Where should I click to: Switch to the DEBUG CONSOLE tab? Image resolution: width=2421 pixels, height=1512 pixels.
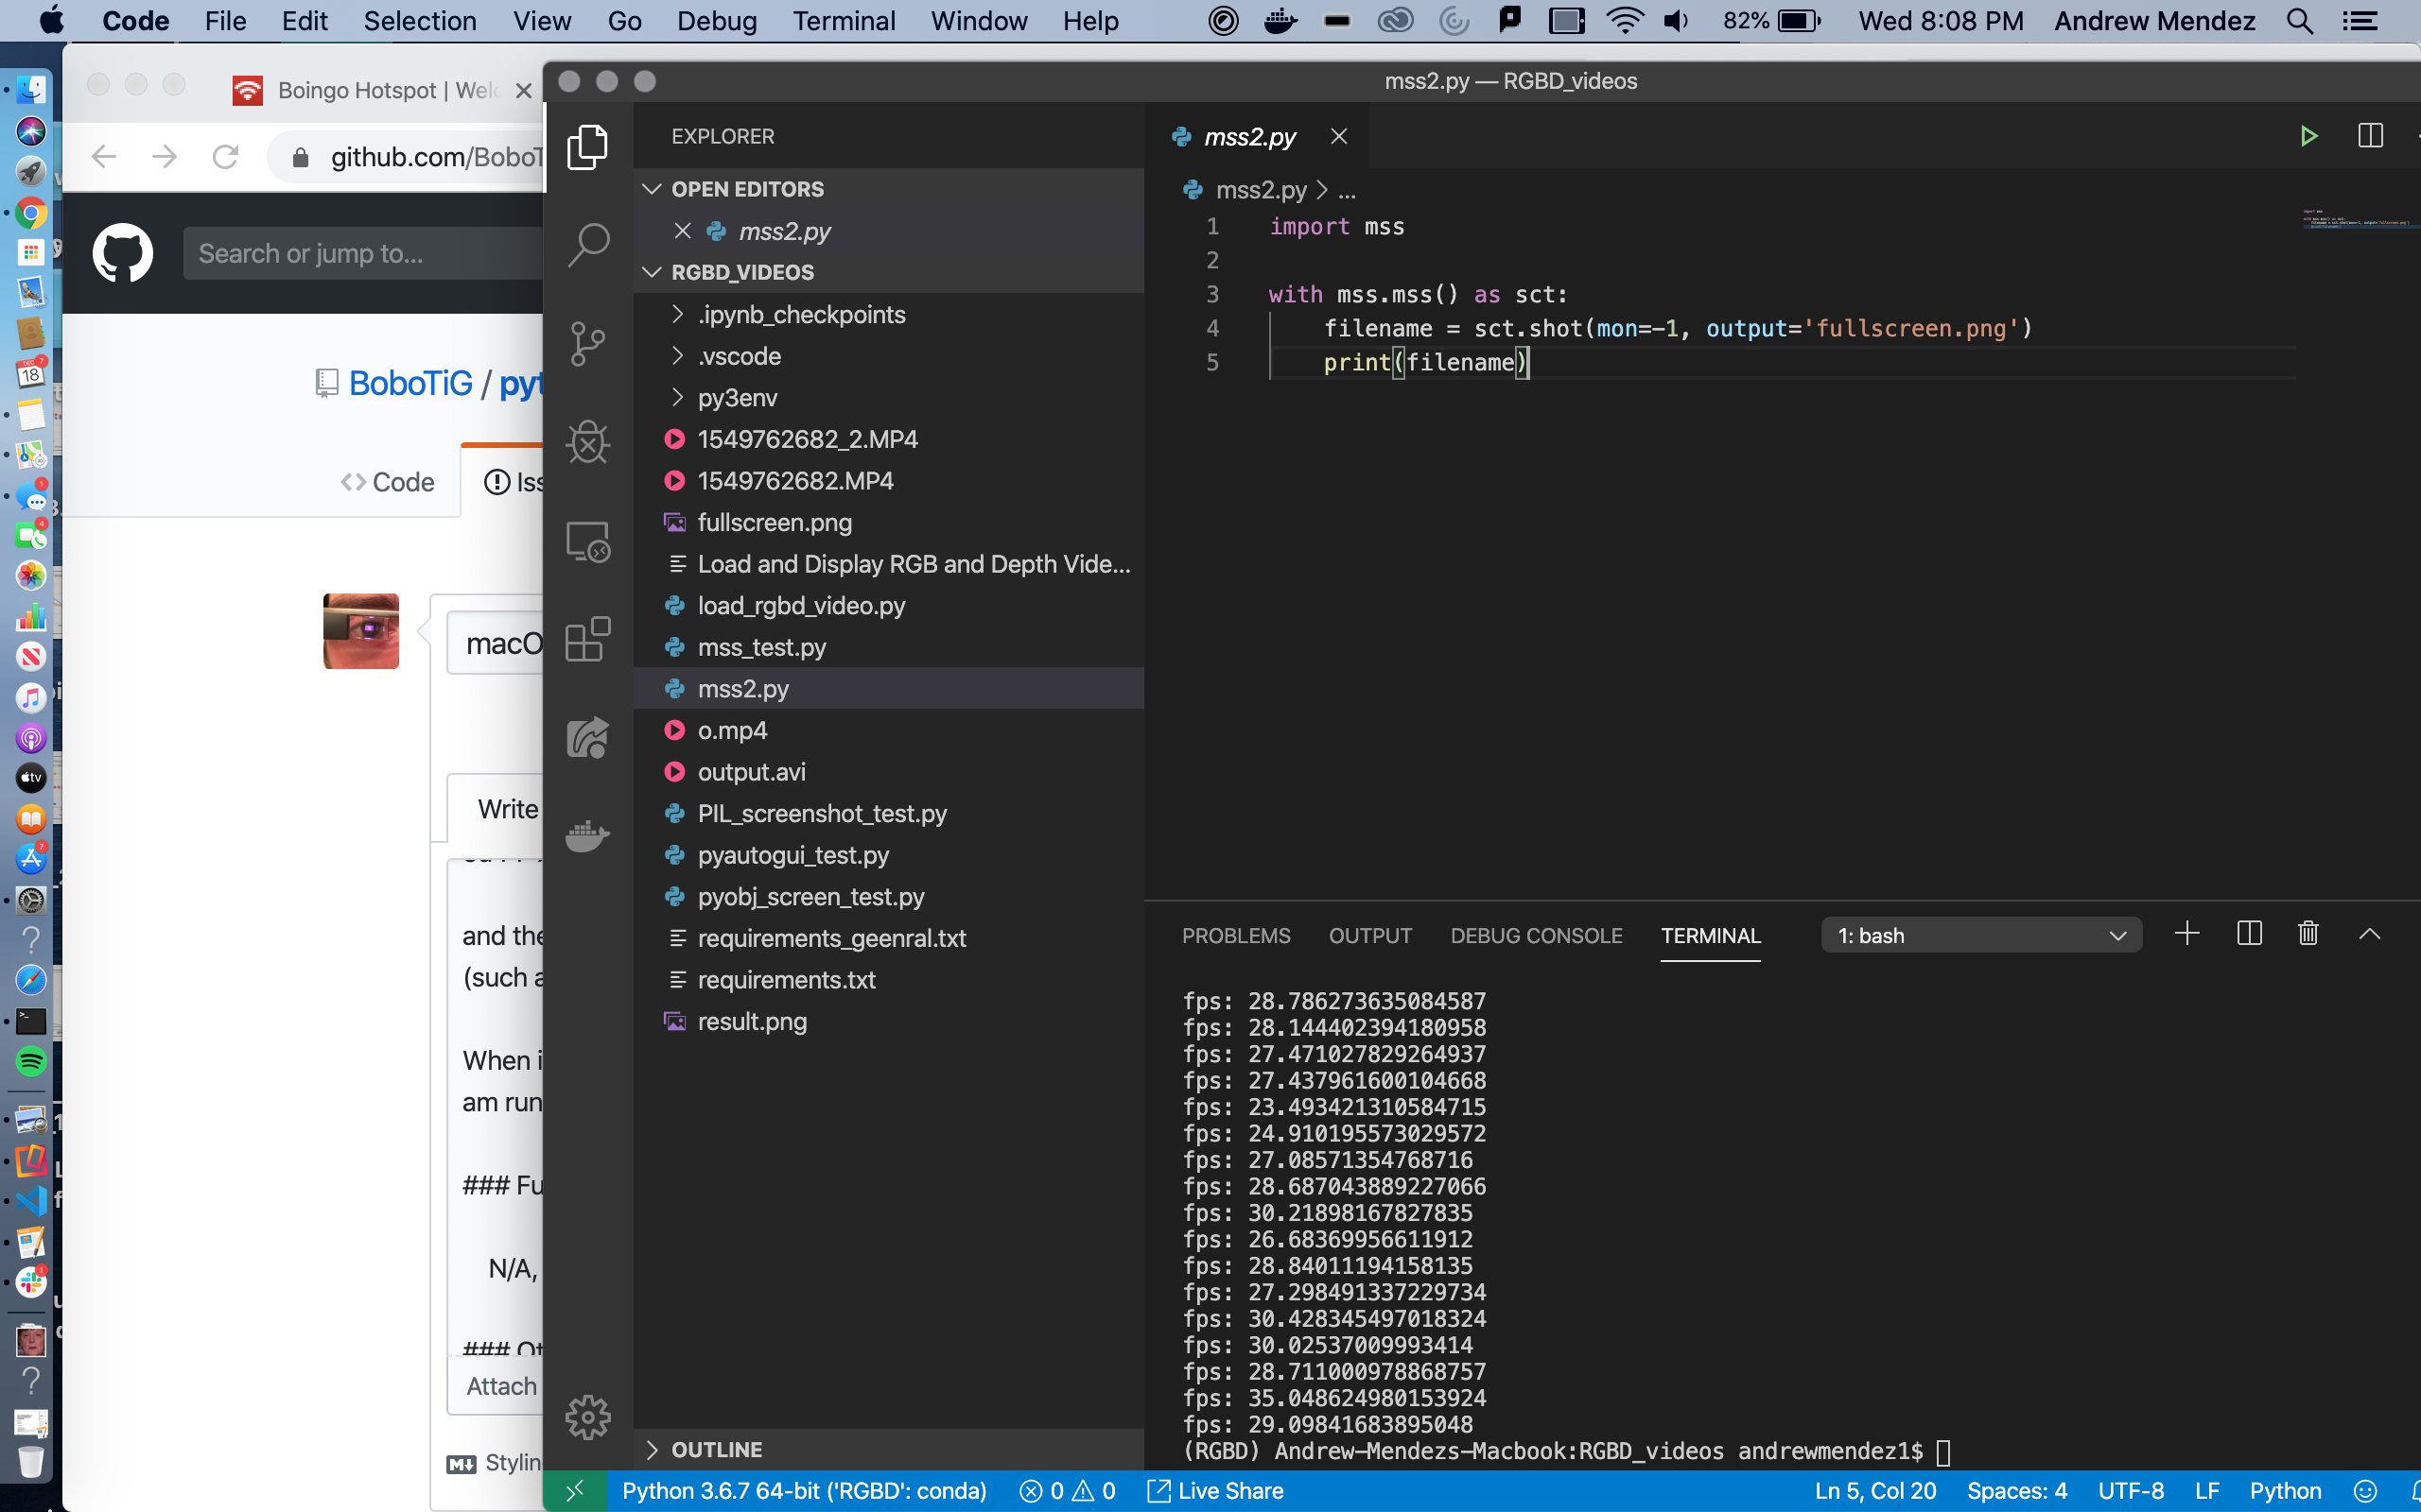pos(1536,936)
